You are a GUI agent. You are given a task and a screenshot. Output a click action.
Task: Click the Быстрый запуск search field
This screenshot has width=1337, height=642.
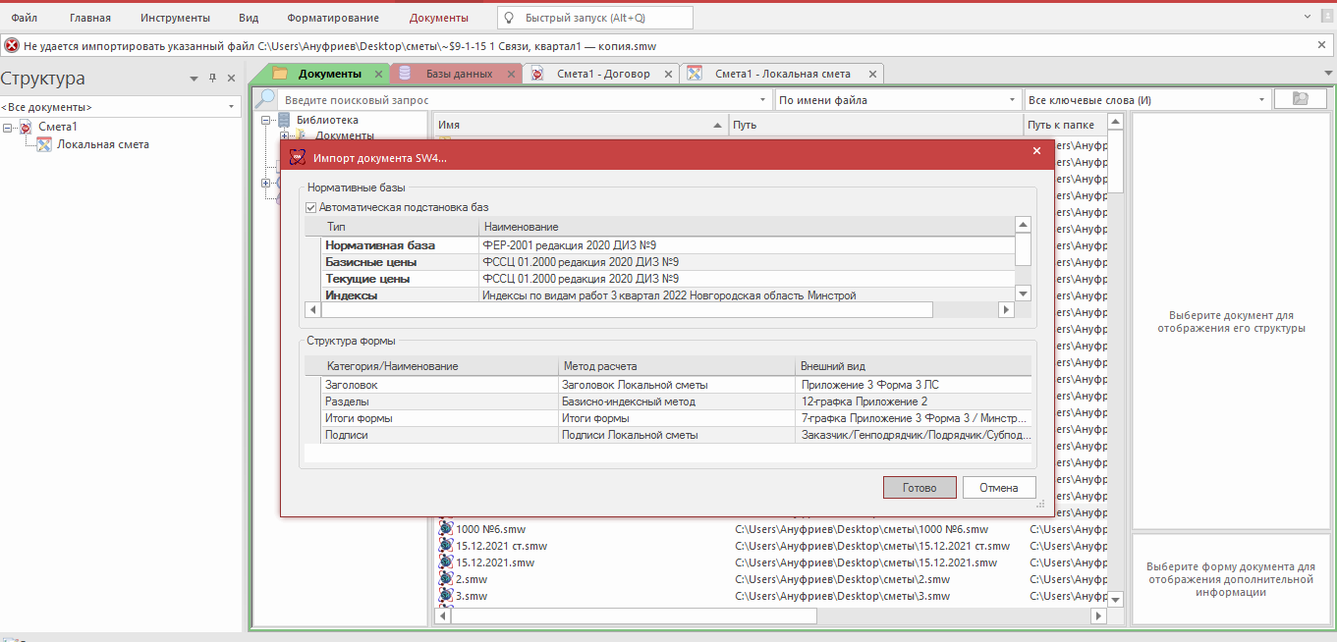(x=594, y=18)
